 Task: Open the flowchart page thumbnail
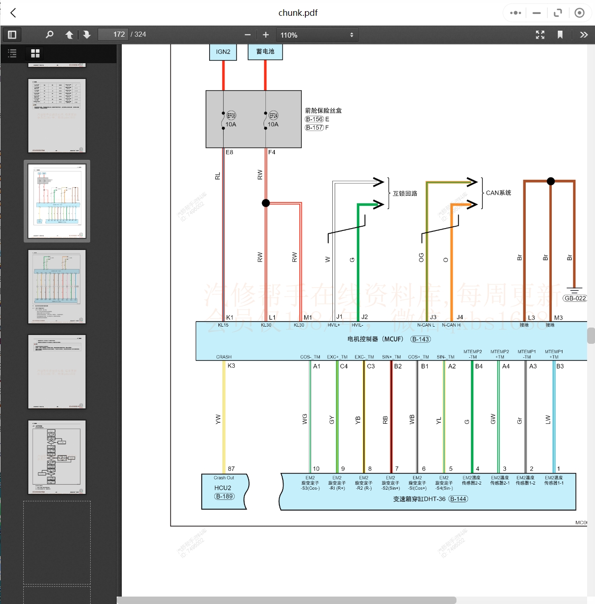pyautogui.click(x=57, y=457)
